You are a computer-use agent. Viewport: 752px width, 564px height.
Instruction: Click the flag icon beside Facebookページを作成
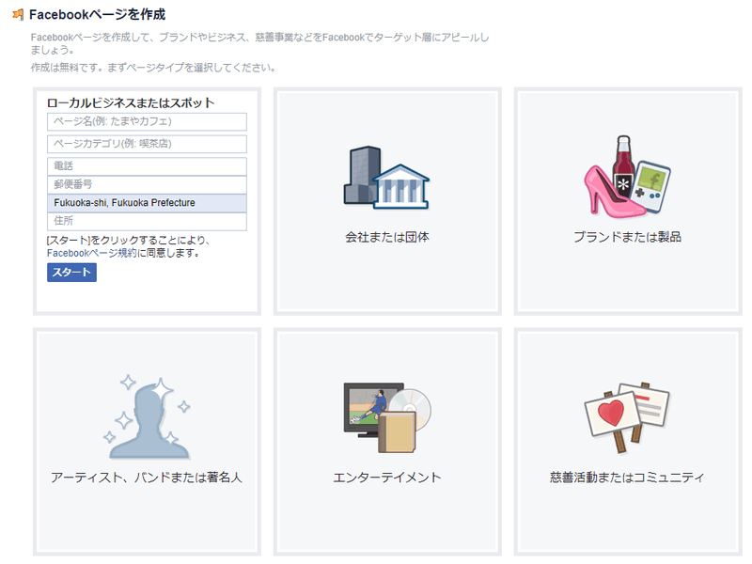pos(18,15)
